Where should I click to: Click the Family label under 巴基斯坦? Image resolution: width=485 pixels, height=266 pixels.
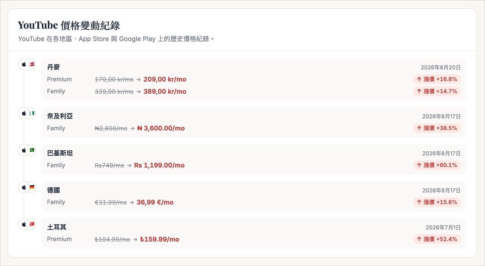click(x=56, y=165)
